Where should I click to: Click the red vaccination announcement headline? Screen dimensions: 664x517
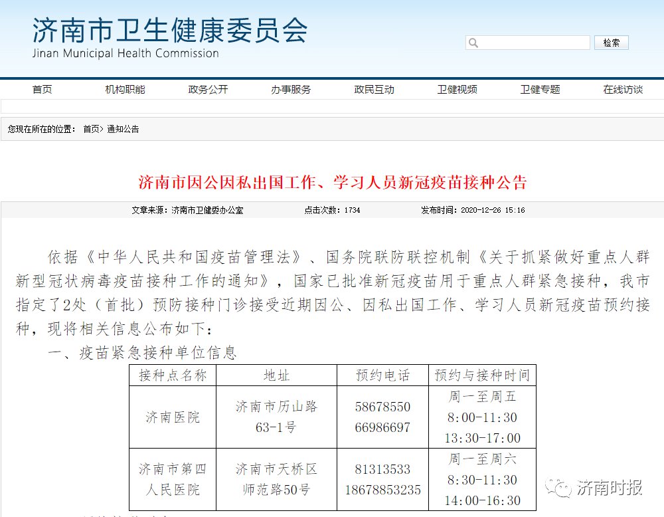click(332, 182)
